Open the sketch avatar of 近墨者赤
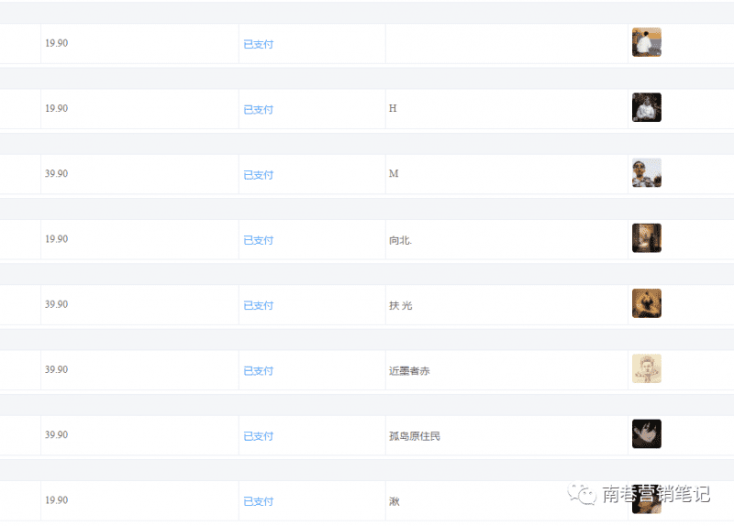 (x=646, y=369)
